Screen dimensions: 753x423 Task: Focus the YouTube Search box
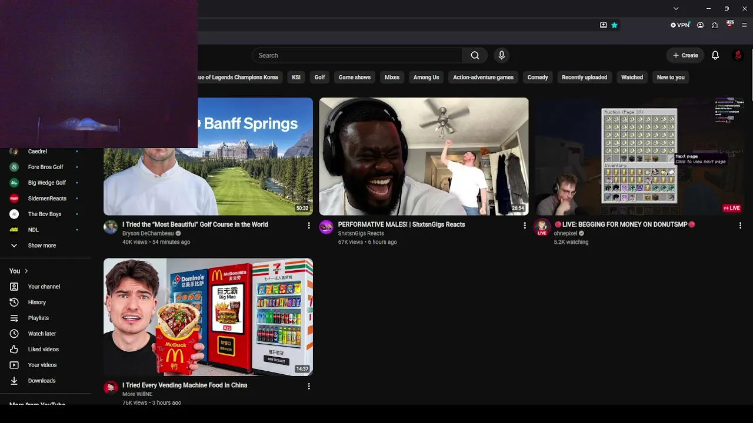tap(357, 55)
